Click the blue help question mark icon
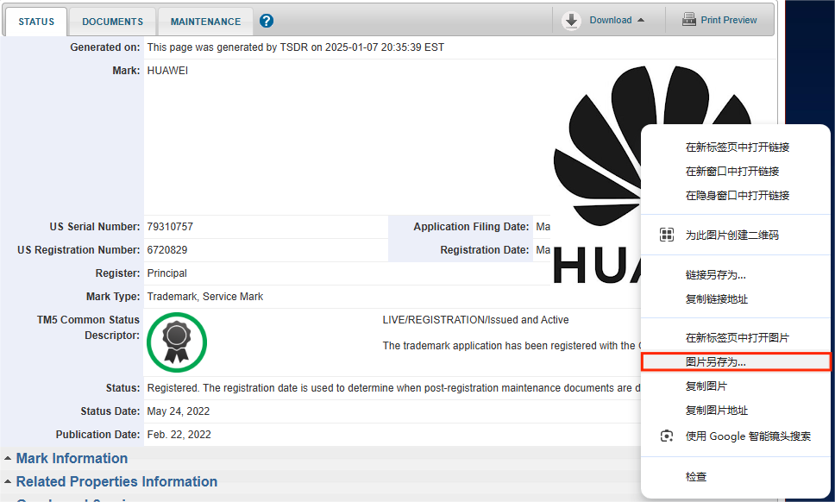 click(267, 21)
